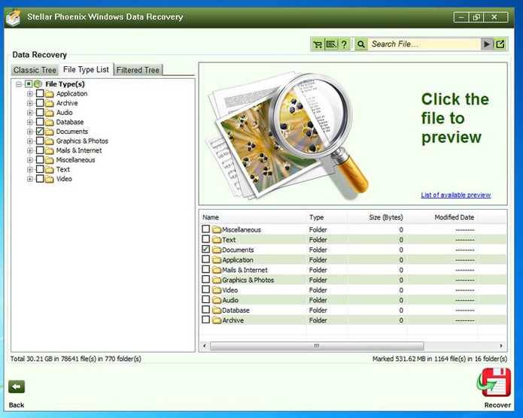523x418 pixels.
Task: Restore down the data recovery window
Action: click(476, 17)
